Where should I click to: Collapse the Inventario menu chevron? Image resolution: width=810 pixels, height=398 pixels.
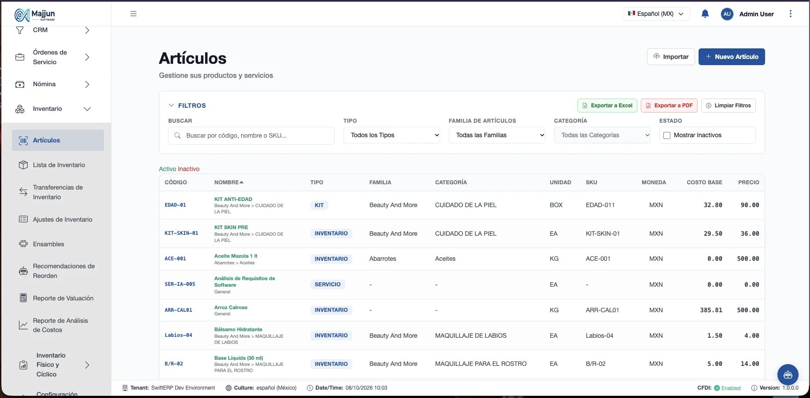(x=87, y=109)
